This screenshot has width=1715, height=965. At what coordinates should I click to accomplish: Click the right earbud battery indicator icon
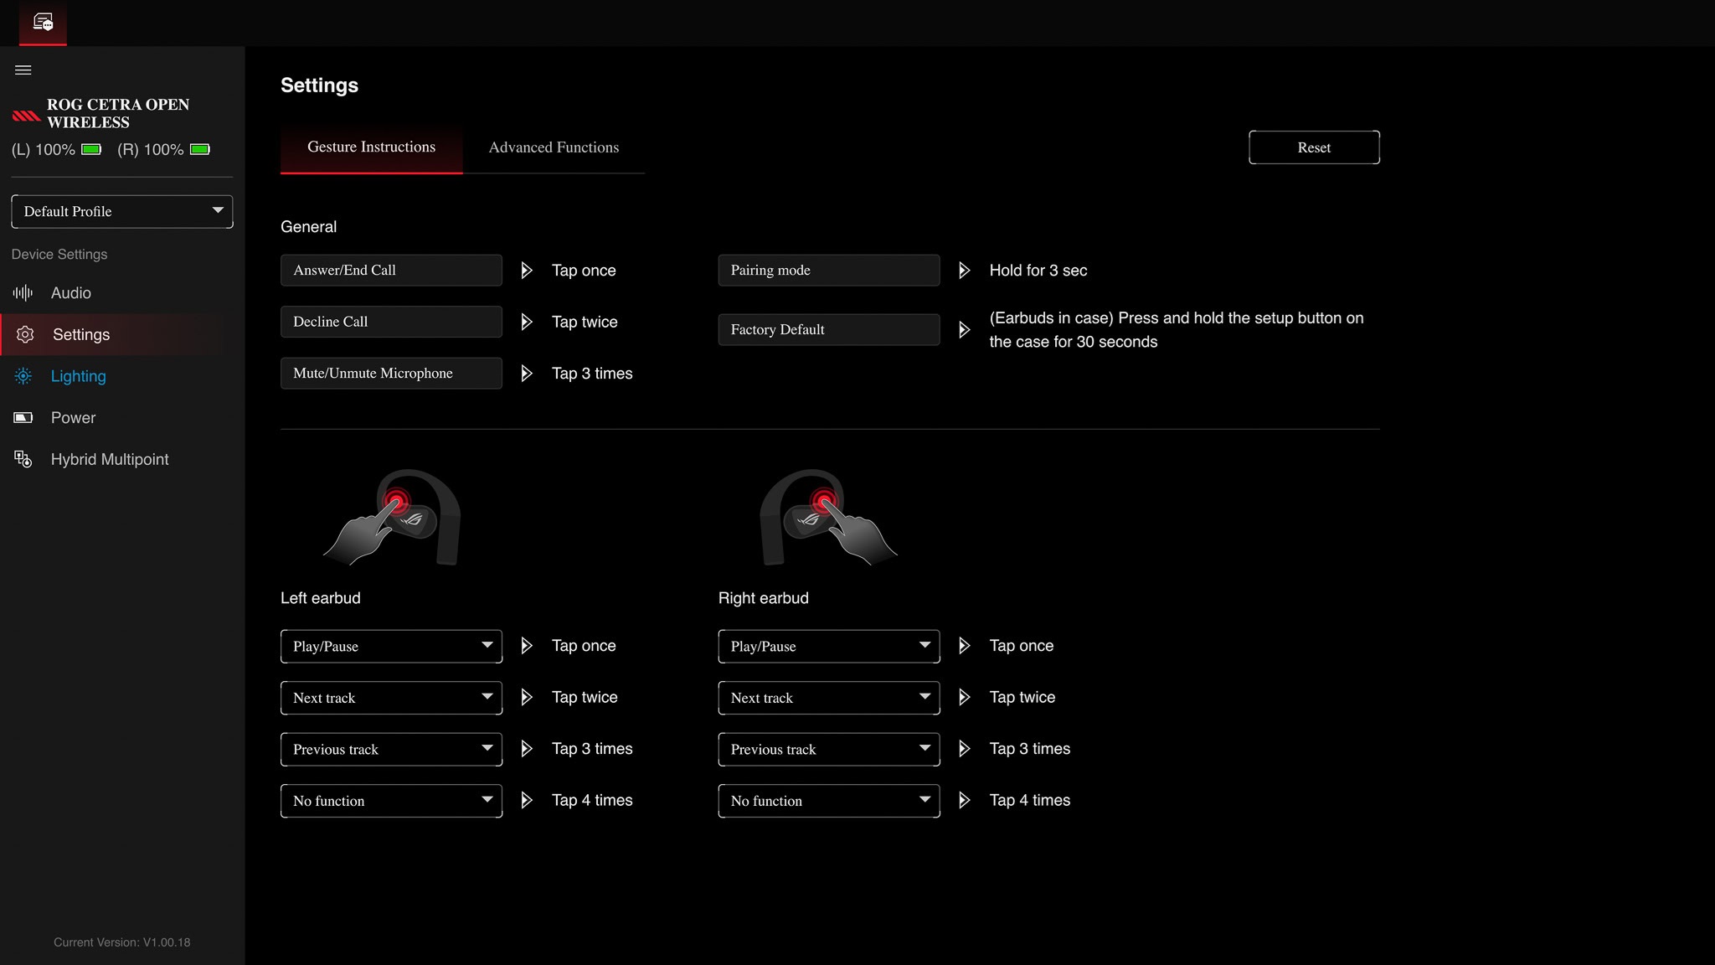pyautogui.click(x=200, y=149)
